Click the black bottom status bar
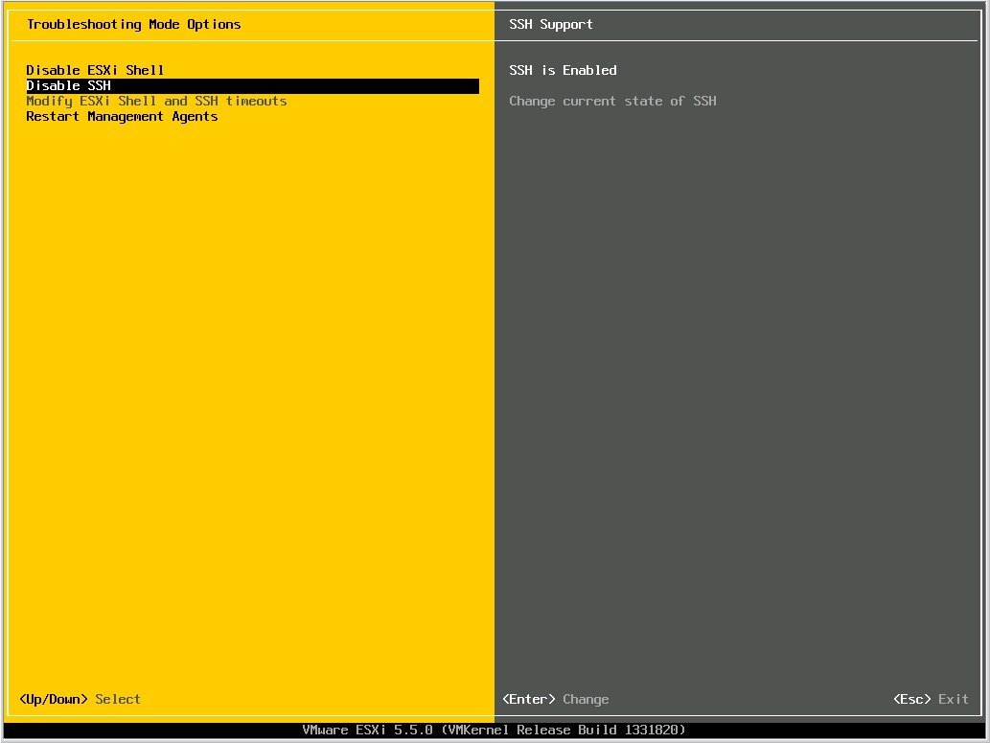 (495, 730)
